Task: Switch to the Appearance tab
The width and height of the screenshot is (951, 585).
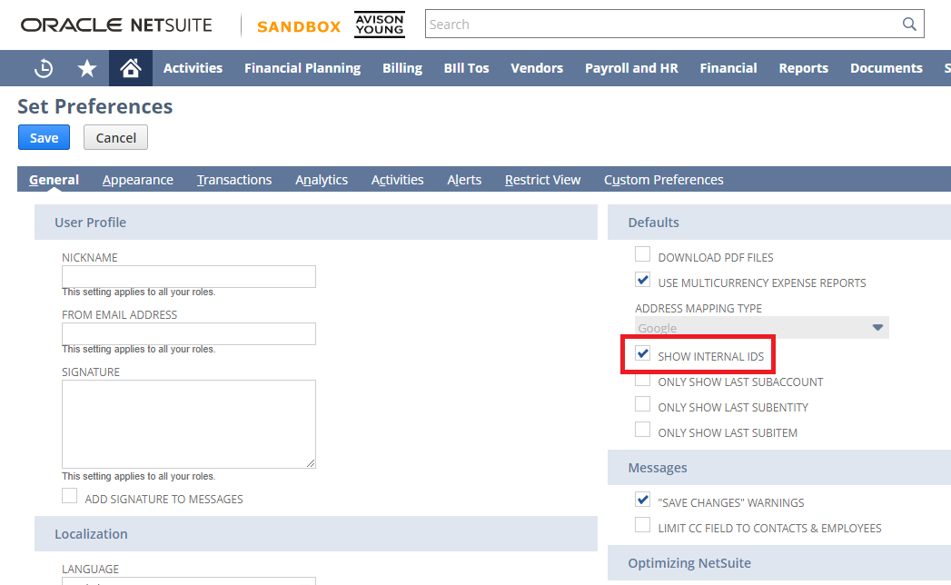Action: (x=138, y=180)
